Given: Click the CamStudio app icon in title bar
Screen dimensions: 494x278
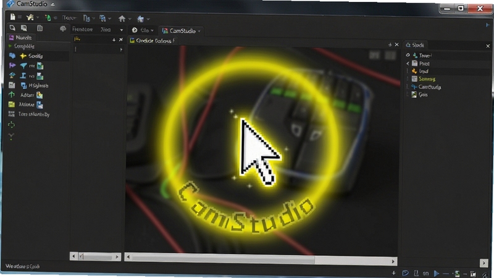Looking at the screenshot, I should 10,4.
